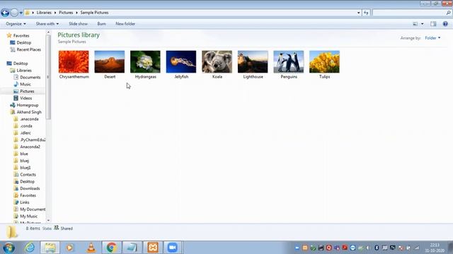The height and width of the screenshot is (254, 453).
Task: Click the search magnifier icon
Action: pyautogui.click(x=448, y=13)
